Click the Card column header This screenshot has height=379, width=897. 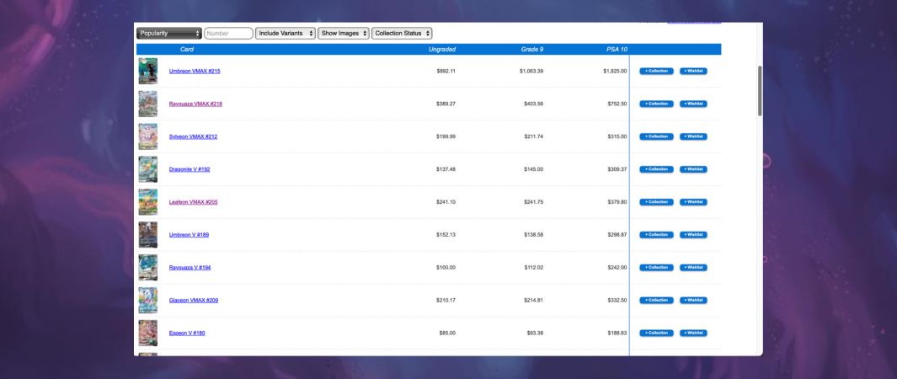(x=186, y=49)
